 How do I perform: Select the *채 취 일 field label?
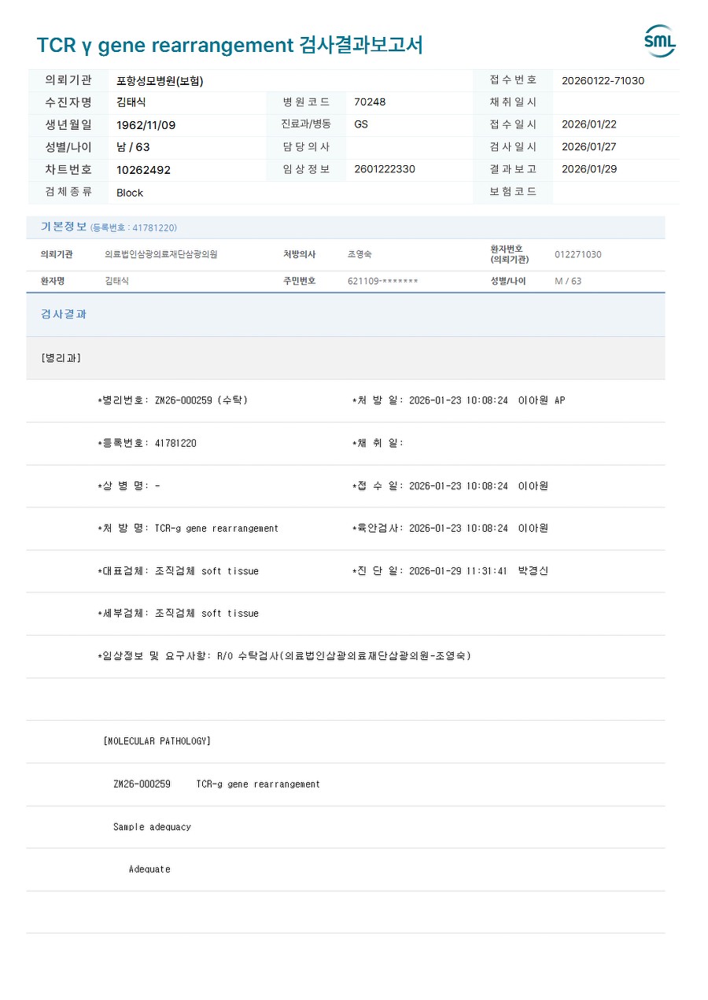378,443
